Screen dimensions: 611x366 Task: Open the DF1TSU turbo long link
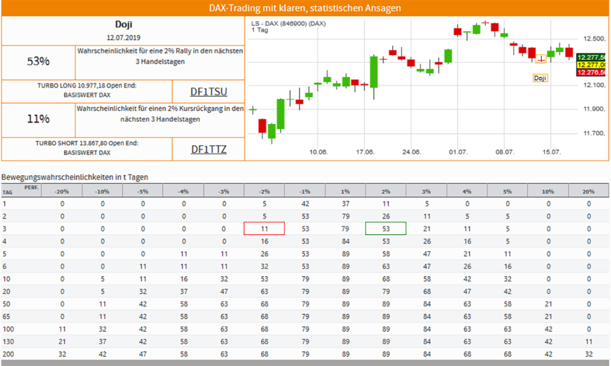point(208,92)
